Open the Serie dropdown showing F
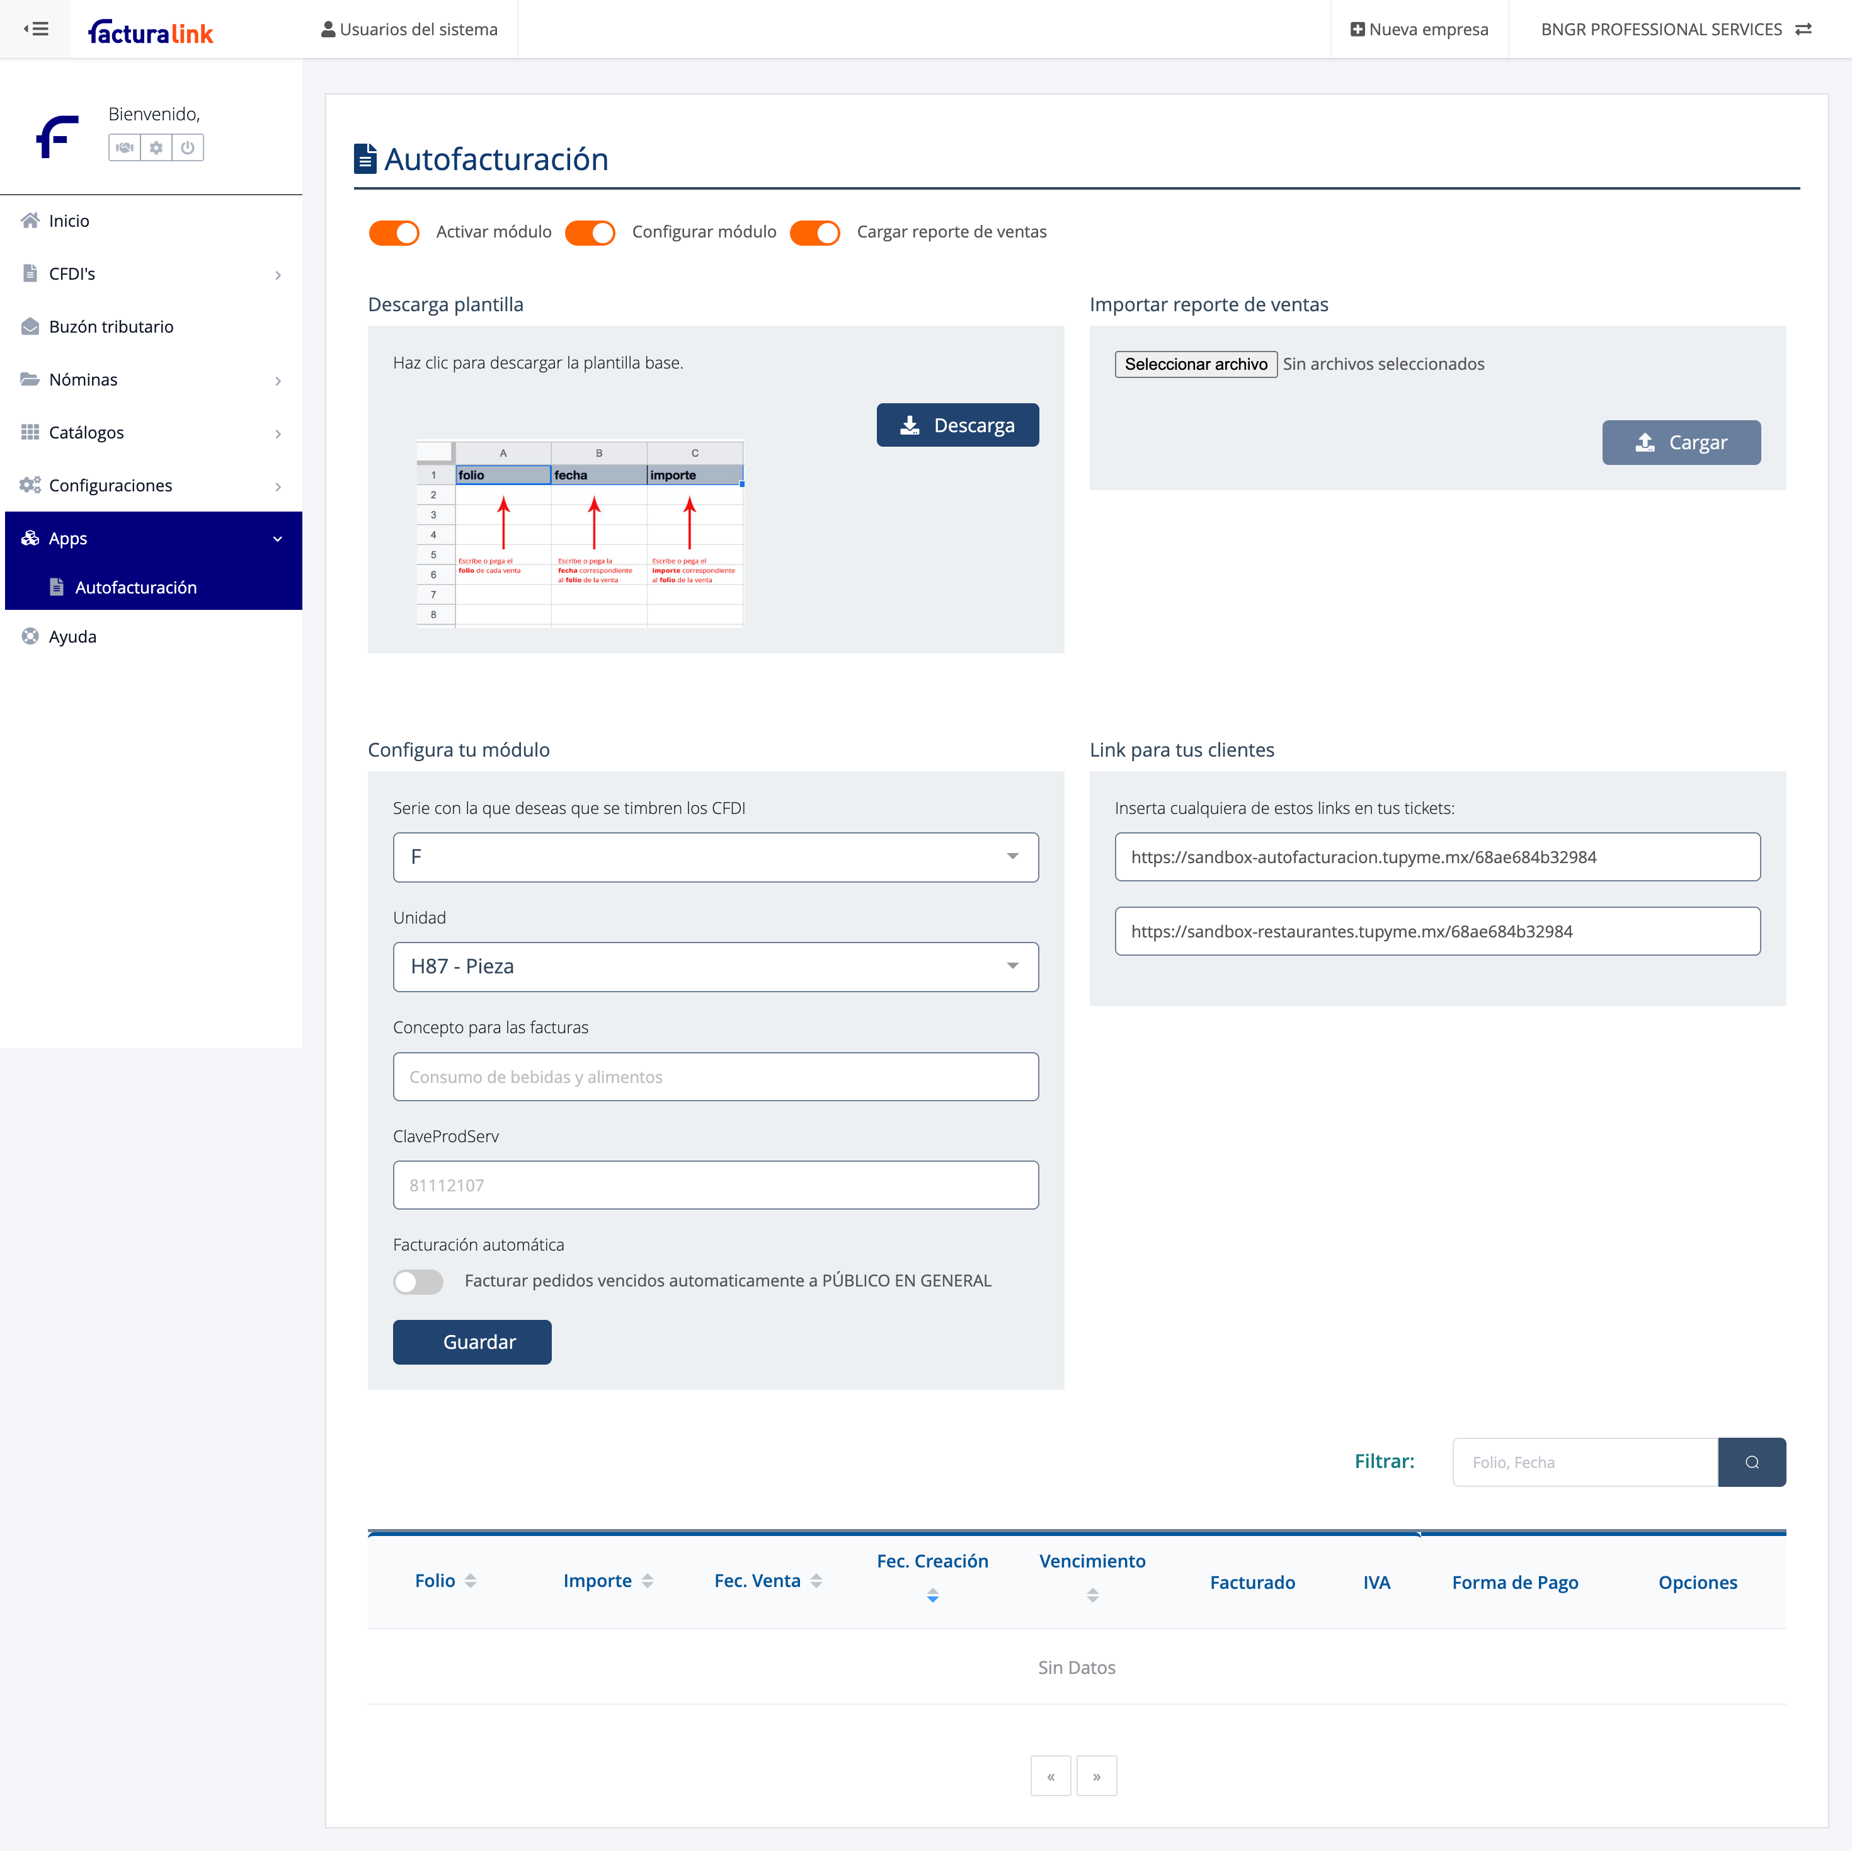 click(715, 857)
